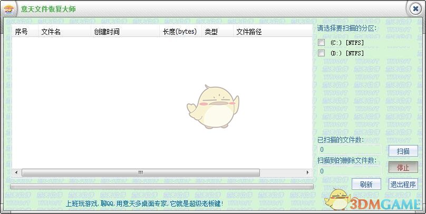Sort by the 长度(bytes) column header
The width and height of the screenshot is (426, 214).
180,32
